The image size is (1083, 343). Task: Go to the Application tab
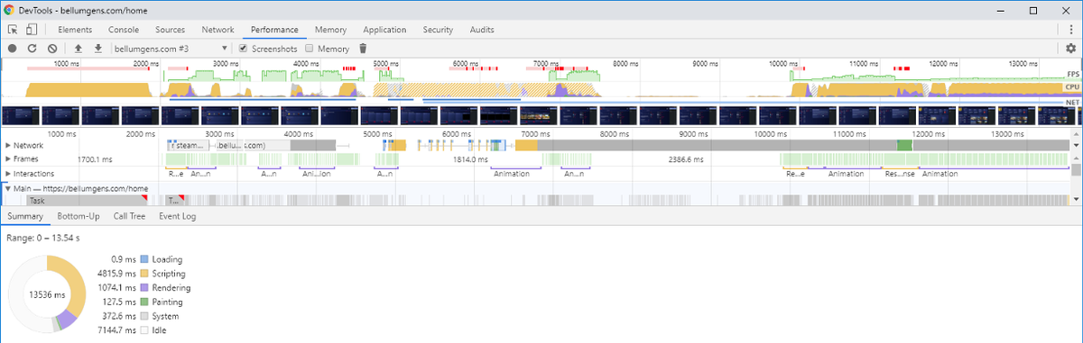pos(384,30)
